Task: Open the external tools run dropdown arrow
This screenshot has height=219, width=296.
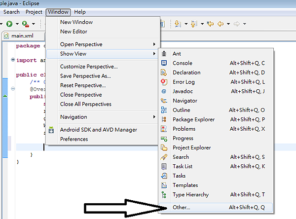Action: point(34,24)
